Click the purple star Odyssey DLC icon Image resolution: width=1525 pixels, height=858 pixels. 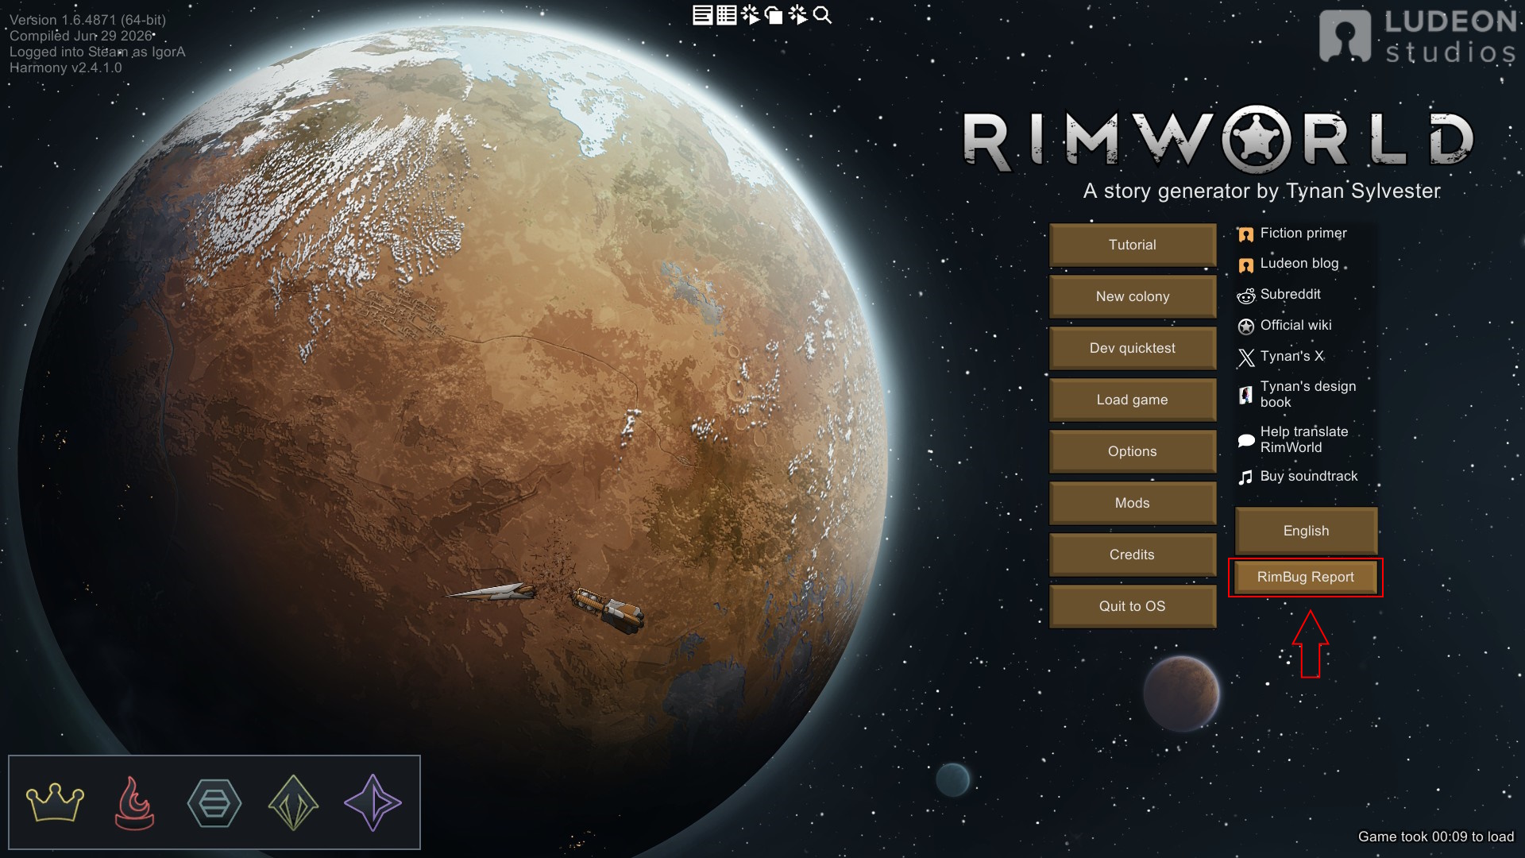tap(373, 802)
